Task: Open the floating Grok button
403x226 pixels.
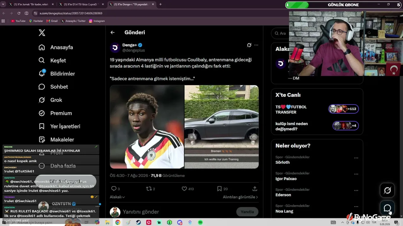Action: pyautogui.click(x=387, y=191)
